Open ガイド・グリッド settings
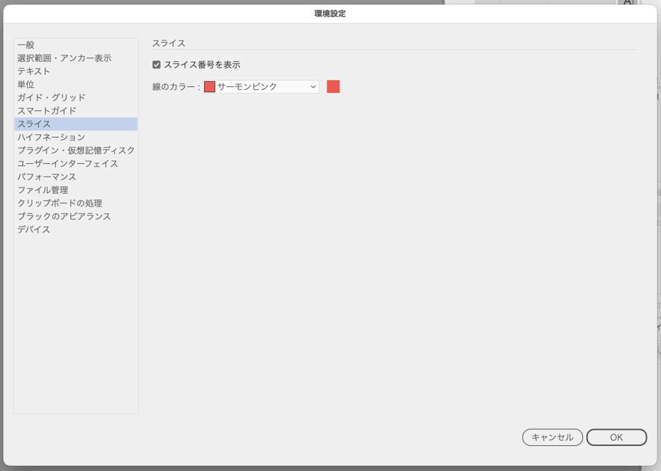The image size is (661, 471). [x=52, y=97]
